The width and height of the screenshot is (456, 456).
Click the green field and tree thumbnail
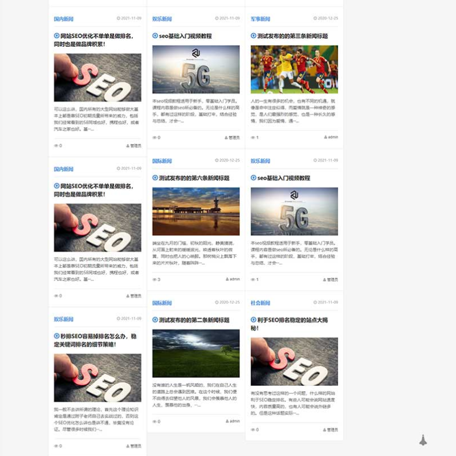(196, 353)
